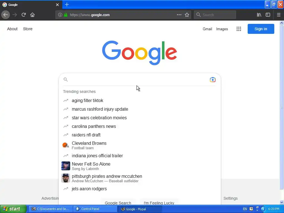Click Google - Mypal taskbar button
This screenshot has width=284, height=213.
(140, 209)
